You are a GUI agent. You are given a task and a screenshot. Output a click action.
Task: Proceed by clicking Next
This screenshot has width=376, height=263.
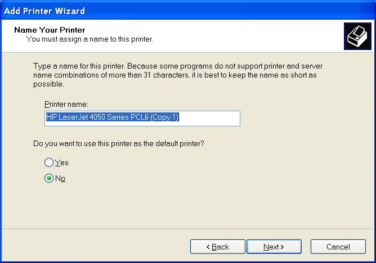pyautogui.click(x=274, y=247)
